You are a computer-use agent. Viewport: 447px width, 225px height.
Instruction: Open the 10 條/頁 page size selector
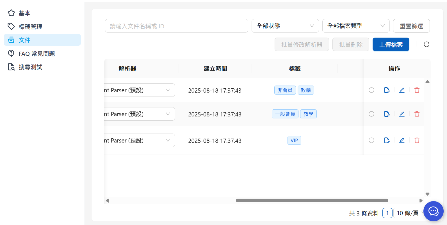pos(409,213)
